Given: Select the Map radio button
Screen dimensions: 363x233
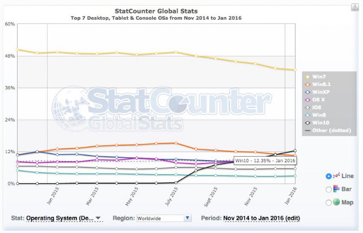Looking at the screenshot, I should pyautogui.click(x=328, y=203).
